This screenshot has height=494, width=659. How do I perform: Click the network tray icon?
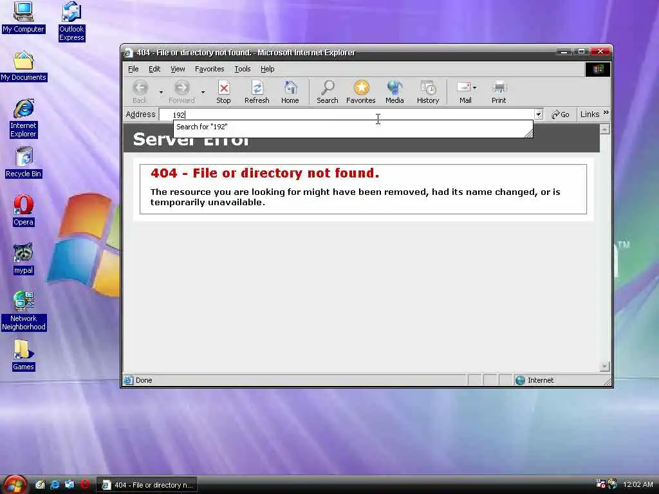tap(600, 484)
